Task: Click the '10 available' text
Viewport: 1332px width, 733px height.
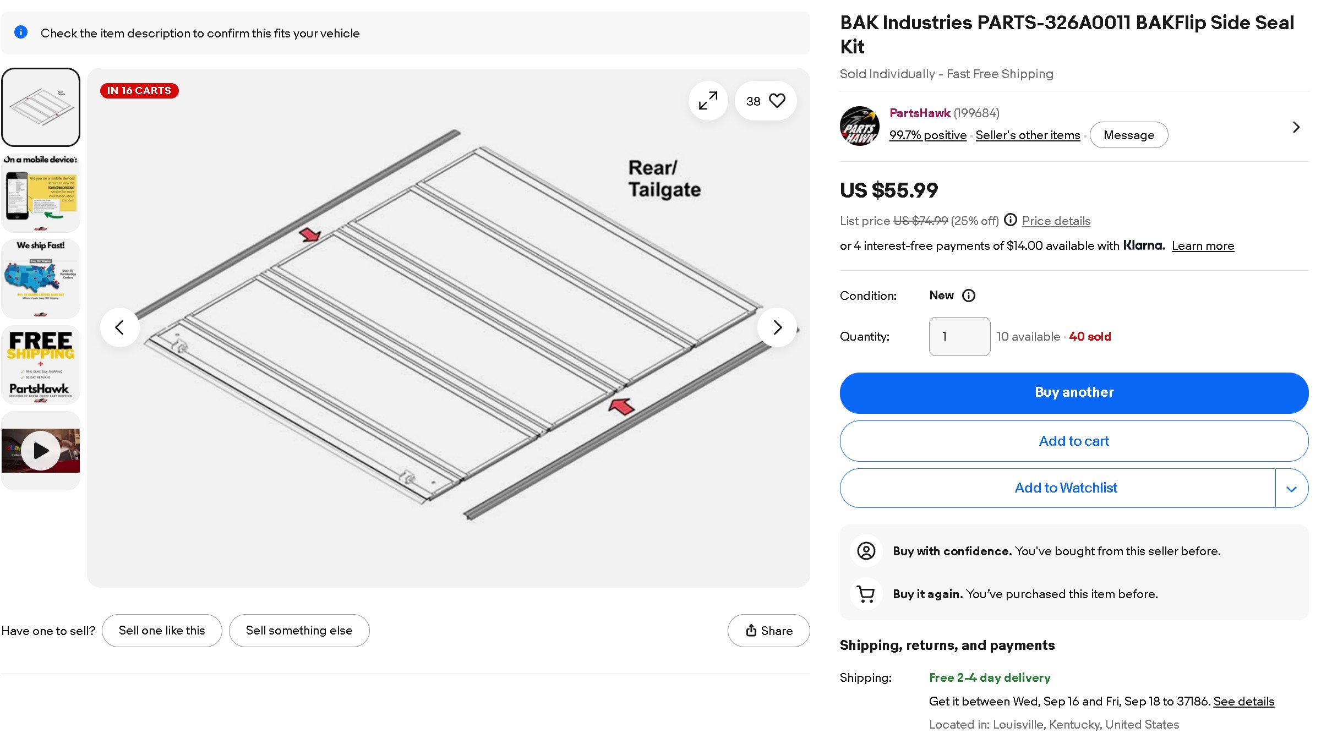Action: (x=1028, y=336)
